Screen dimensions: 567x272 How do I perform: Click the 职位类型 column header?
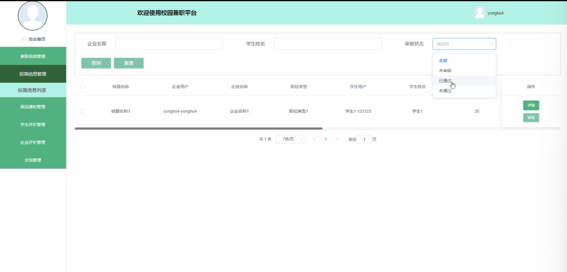pos(299,87)
